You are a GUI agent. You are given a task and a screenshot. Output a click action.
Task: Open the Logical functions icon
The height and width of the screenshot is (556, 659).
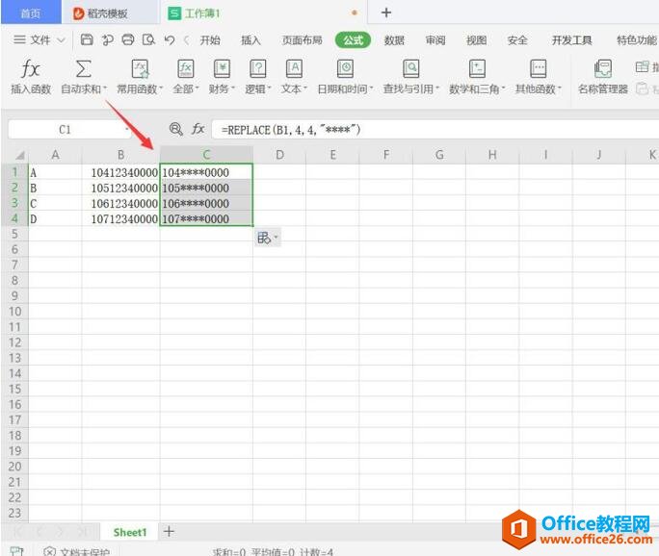click(x=257, y=68)
